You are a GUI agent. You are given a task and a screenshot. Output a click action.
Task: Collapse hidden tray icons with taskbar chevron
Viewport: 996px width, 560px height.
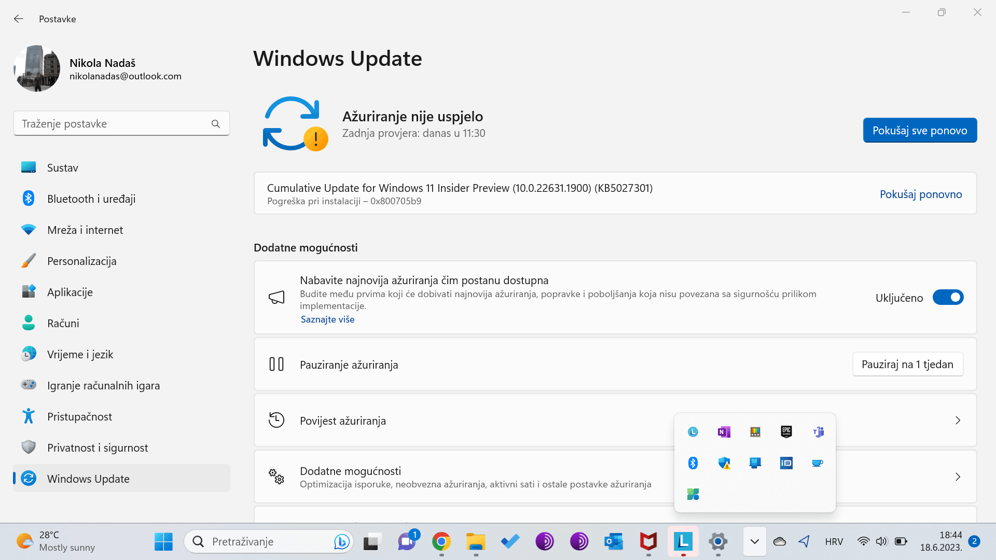pos(755,542)
